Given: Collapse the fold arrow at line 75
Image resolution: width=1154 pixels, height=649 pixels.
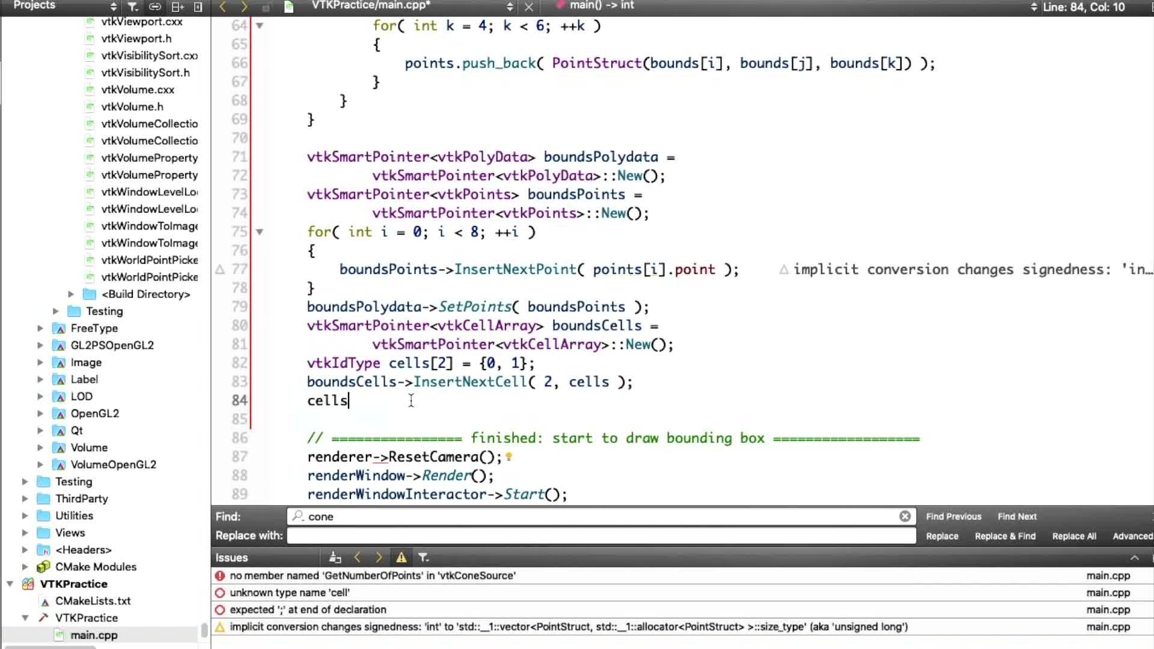Looking at the screenshot, I should [x=260, y=231].
